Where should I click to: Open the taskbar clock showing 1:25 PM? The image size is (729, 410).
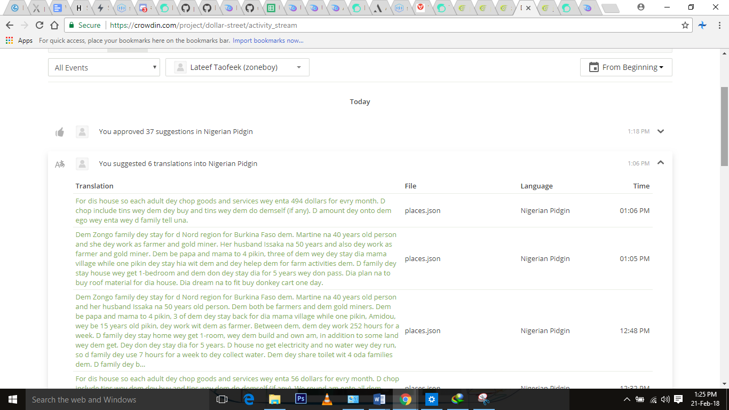click(x=706, y=399)
